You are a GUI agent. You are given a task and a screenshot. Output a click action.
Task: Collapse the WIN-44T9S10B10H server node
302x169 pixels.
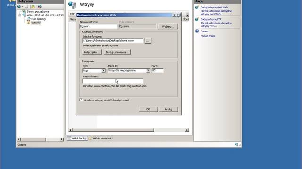(20, 15)
